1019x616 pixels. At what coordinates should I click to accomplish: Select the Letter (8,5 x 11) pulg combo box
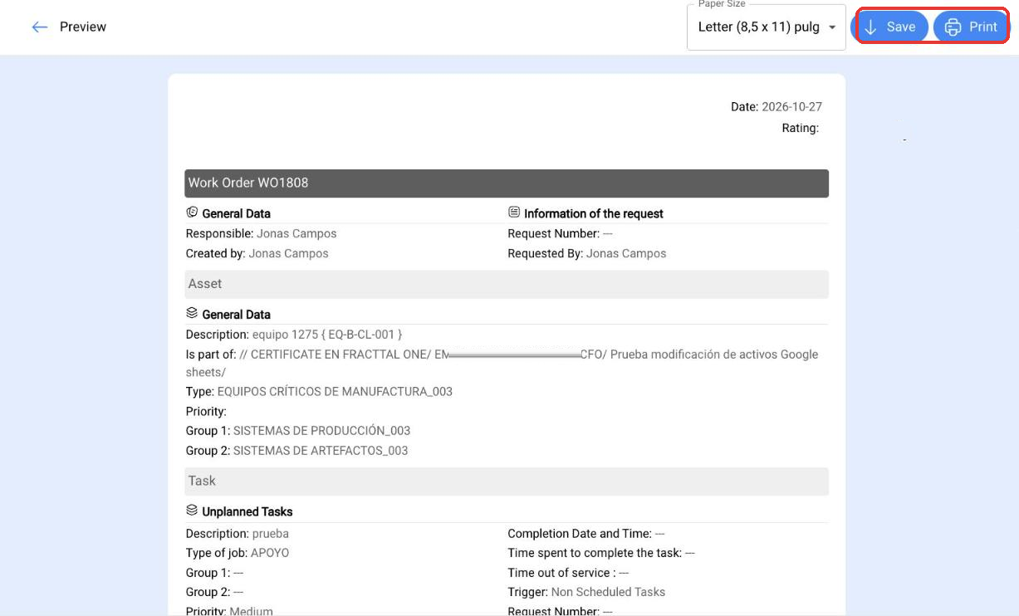(x=766, y=27)
